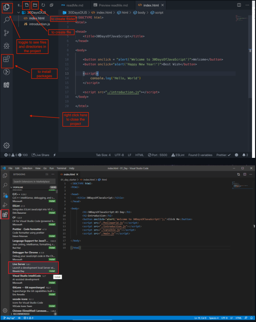Collapse the POPULAR extensions section

[12, 187]
